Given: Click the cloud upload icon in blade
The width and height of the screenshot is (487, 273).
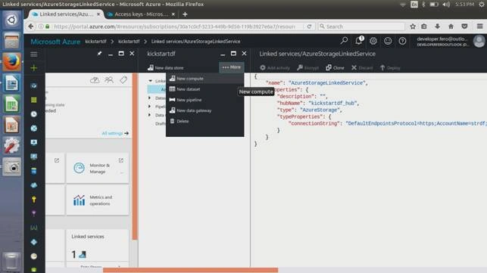Looking at the screenshot, I should point(95,80).
